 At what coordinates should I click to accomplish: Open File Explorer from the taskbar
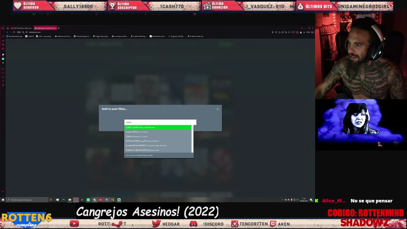(x=70, y=200)
